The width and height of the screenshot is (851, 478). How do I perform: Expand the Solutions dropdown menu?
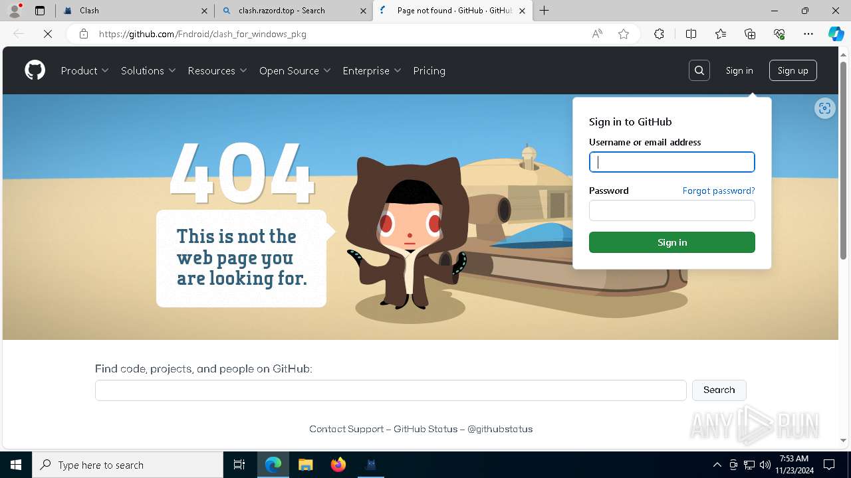point(148,70)
